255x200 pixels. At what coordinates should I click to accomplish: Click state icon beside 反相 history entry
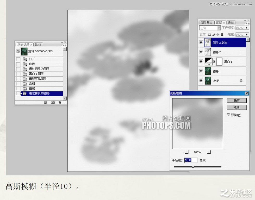tap(25, 84)
